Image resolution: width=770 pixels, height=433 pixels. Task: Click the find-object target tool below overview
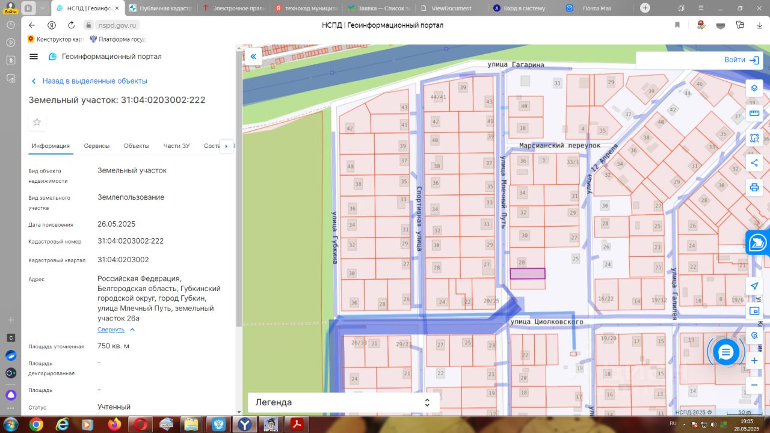click(x=754, y=336)
